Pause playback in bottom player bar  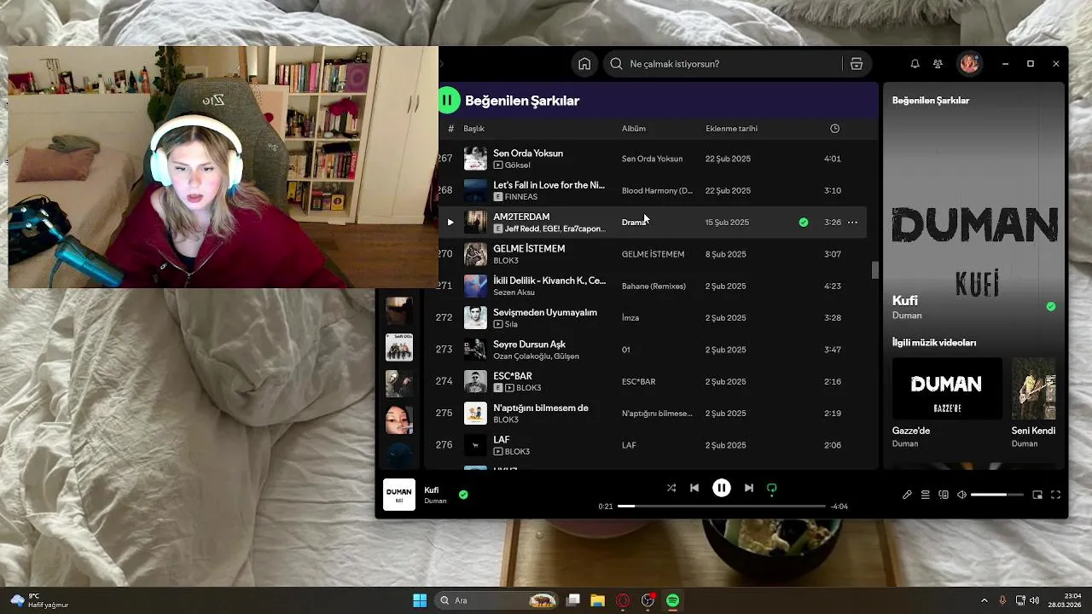[722, 489]
